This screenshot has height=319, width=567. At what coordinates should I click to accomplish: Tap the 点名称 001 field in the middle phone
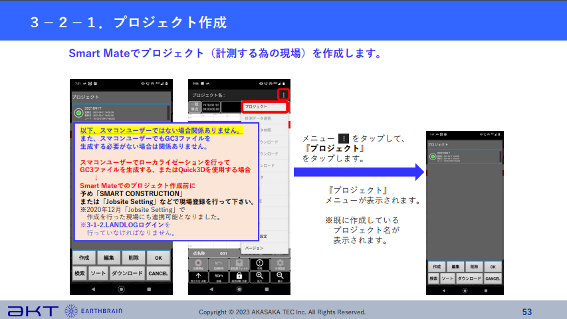click(215, 253)
